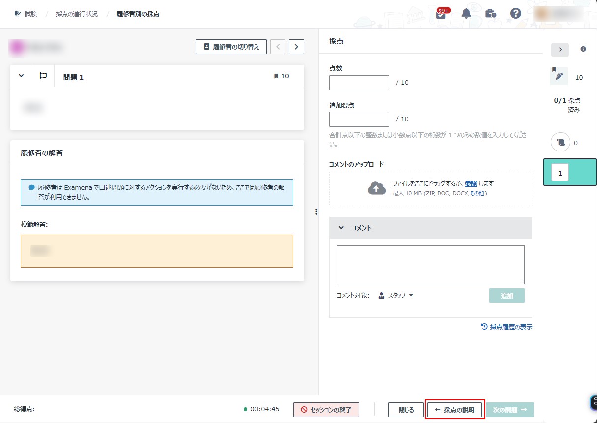Image resolution: width=597 pixels, height=423 pixels.
Task: Expand the right sidebar with arrow button
Action: click(x=560, y=50)
